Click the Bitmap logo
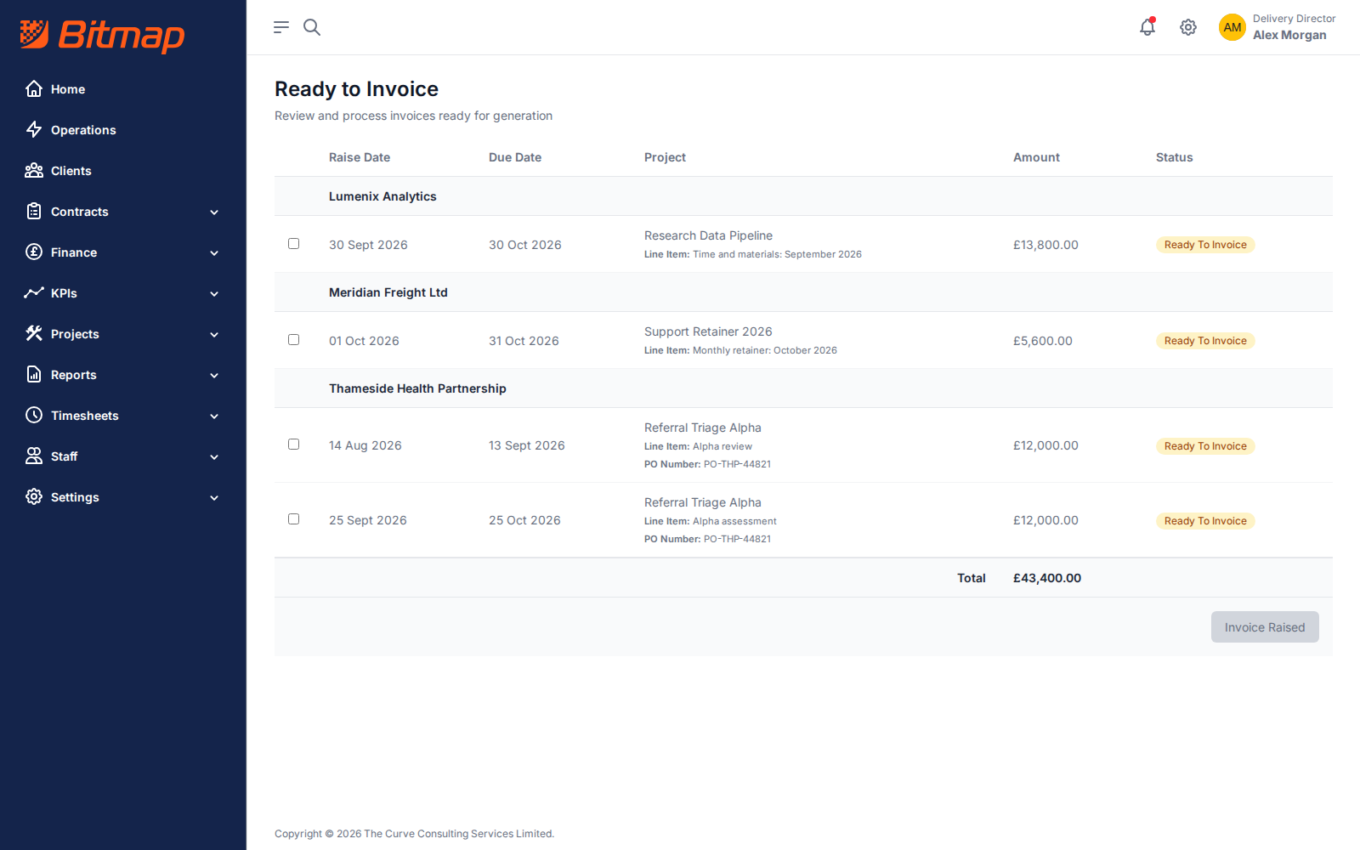The height and width of the screenshot is (850, 1360). [102, 35]
